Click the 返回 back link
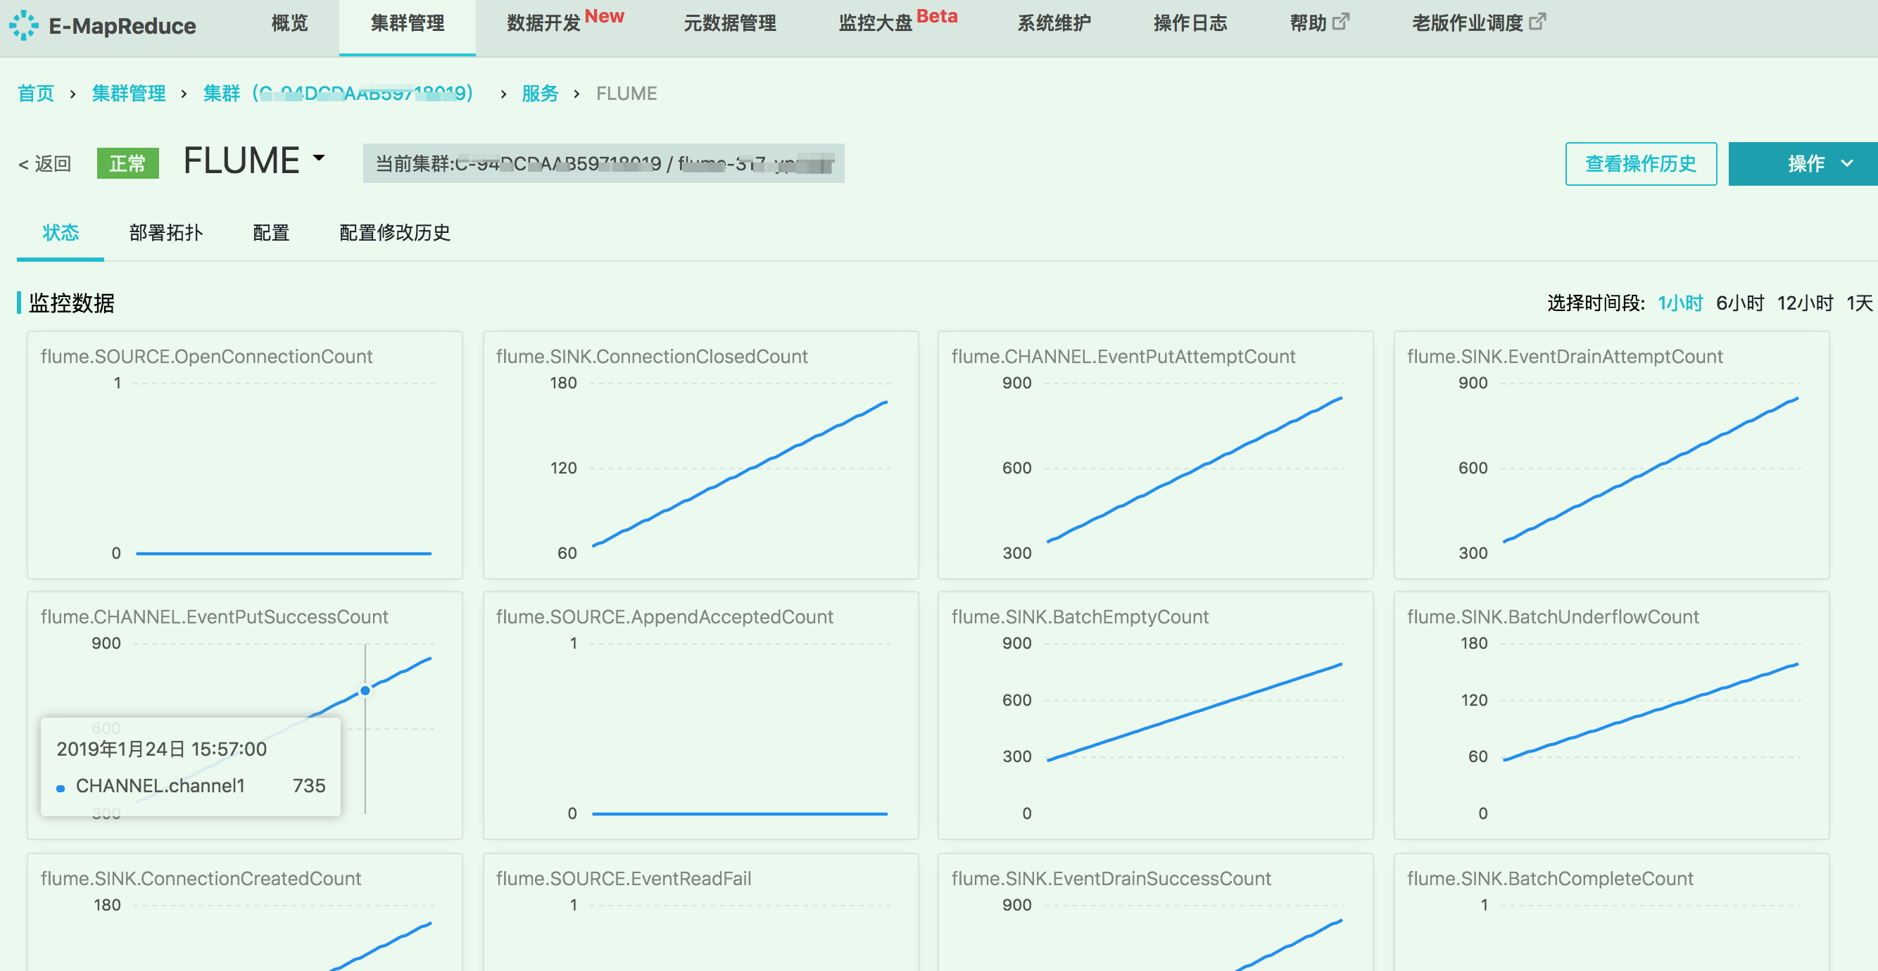Screen dimensions: 1878x971 (x=44, y=163)
